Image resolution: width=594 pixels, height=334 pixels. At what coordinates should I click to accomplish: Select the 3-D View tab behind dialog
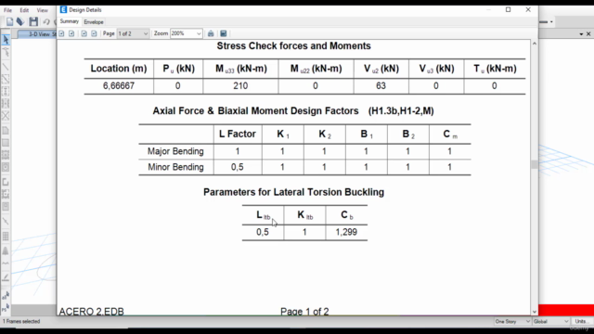(37, 34)
